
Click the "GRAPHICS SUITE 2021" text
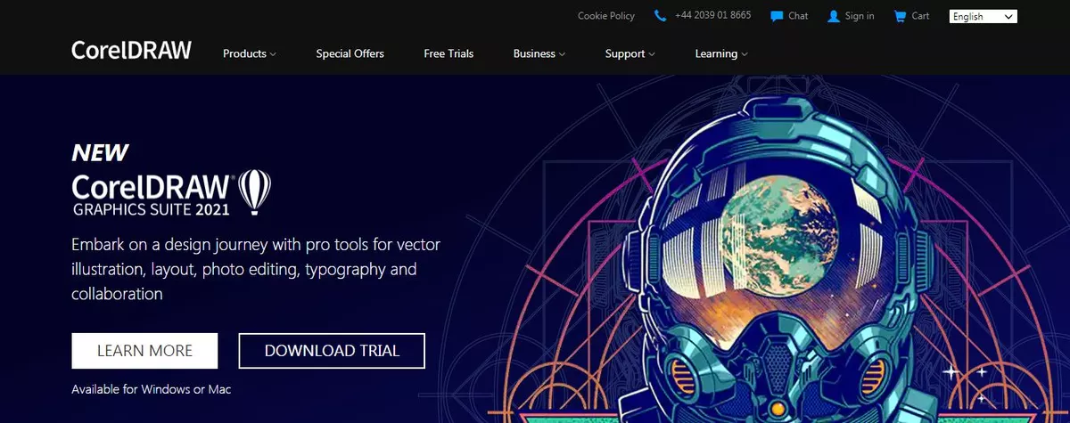click(x=152, y=210)
